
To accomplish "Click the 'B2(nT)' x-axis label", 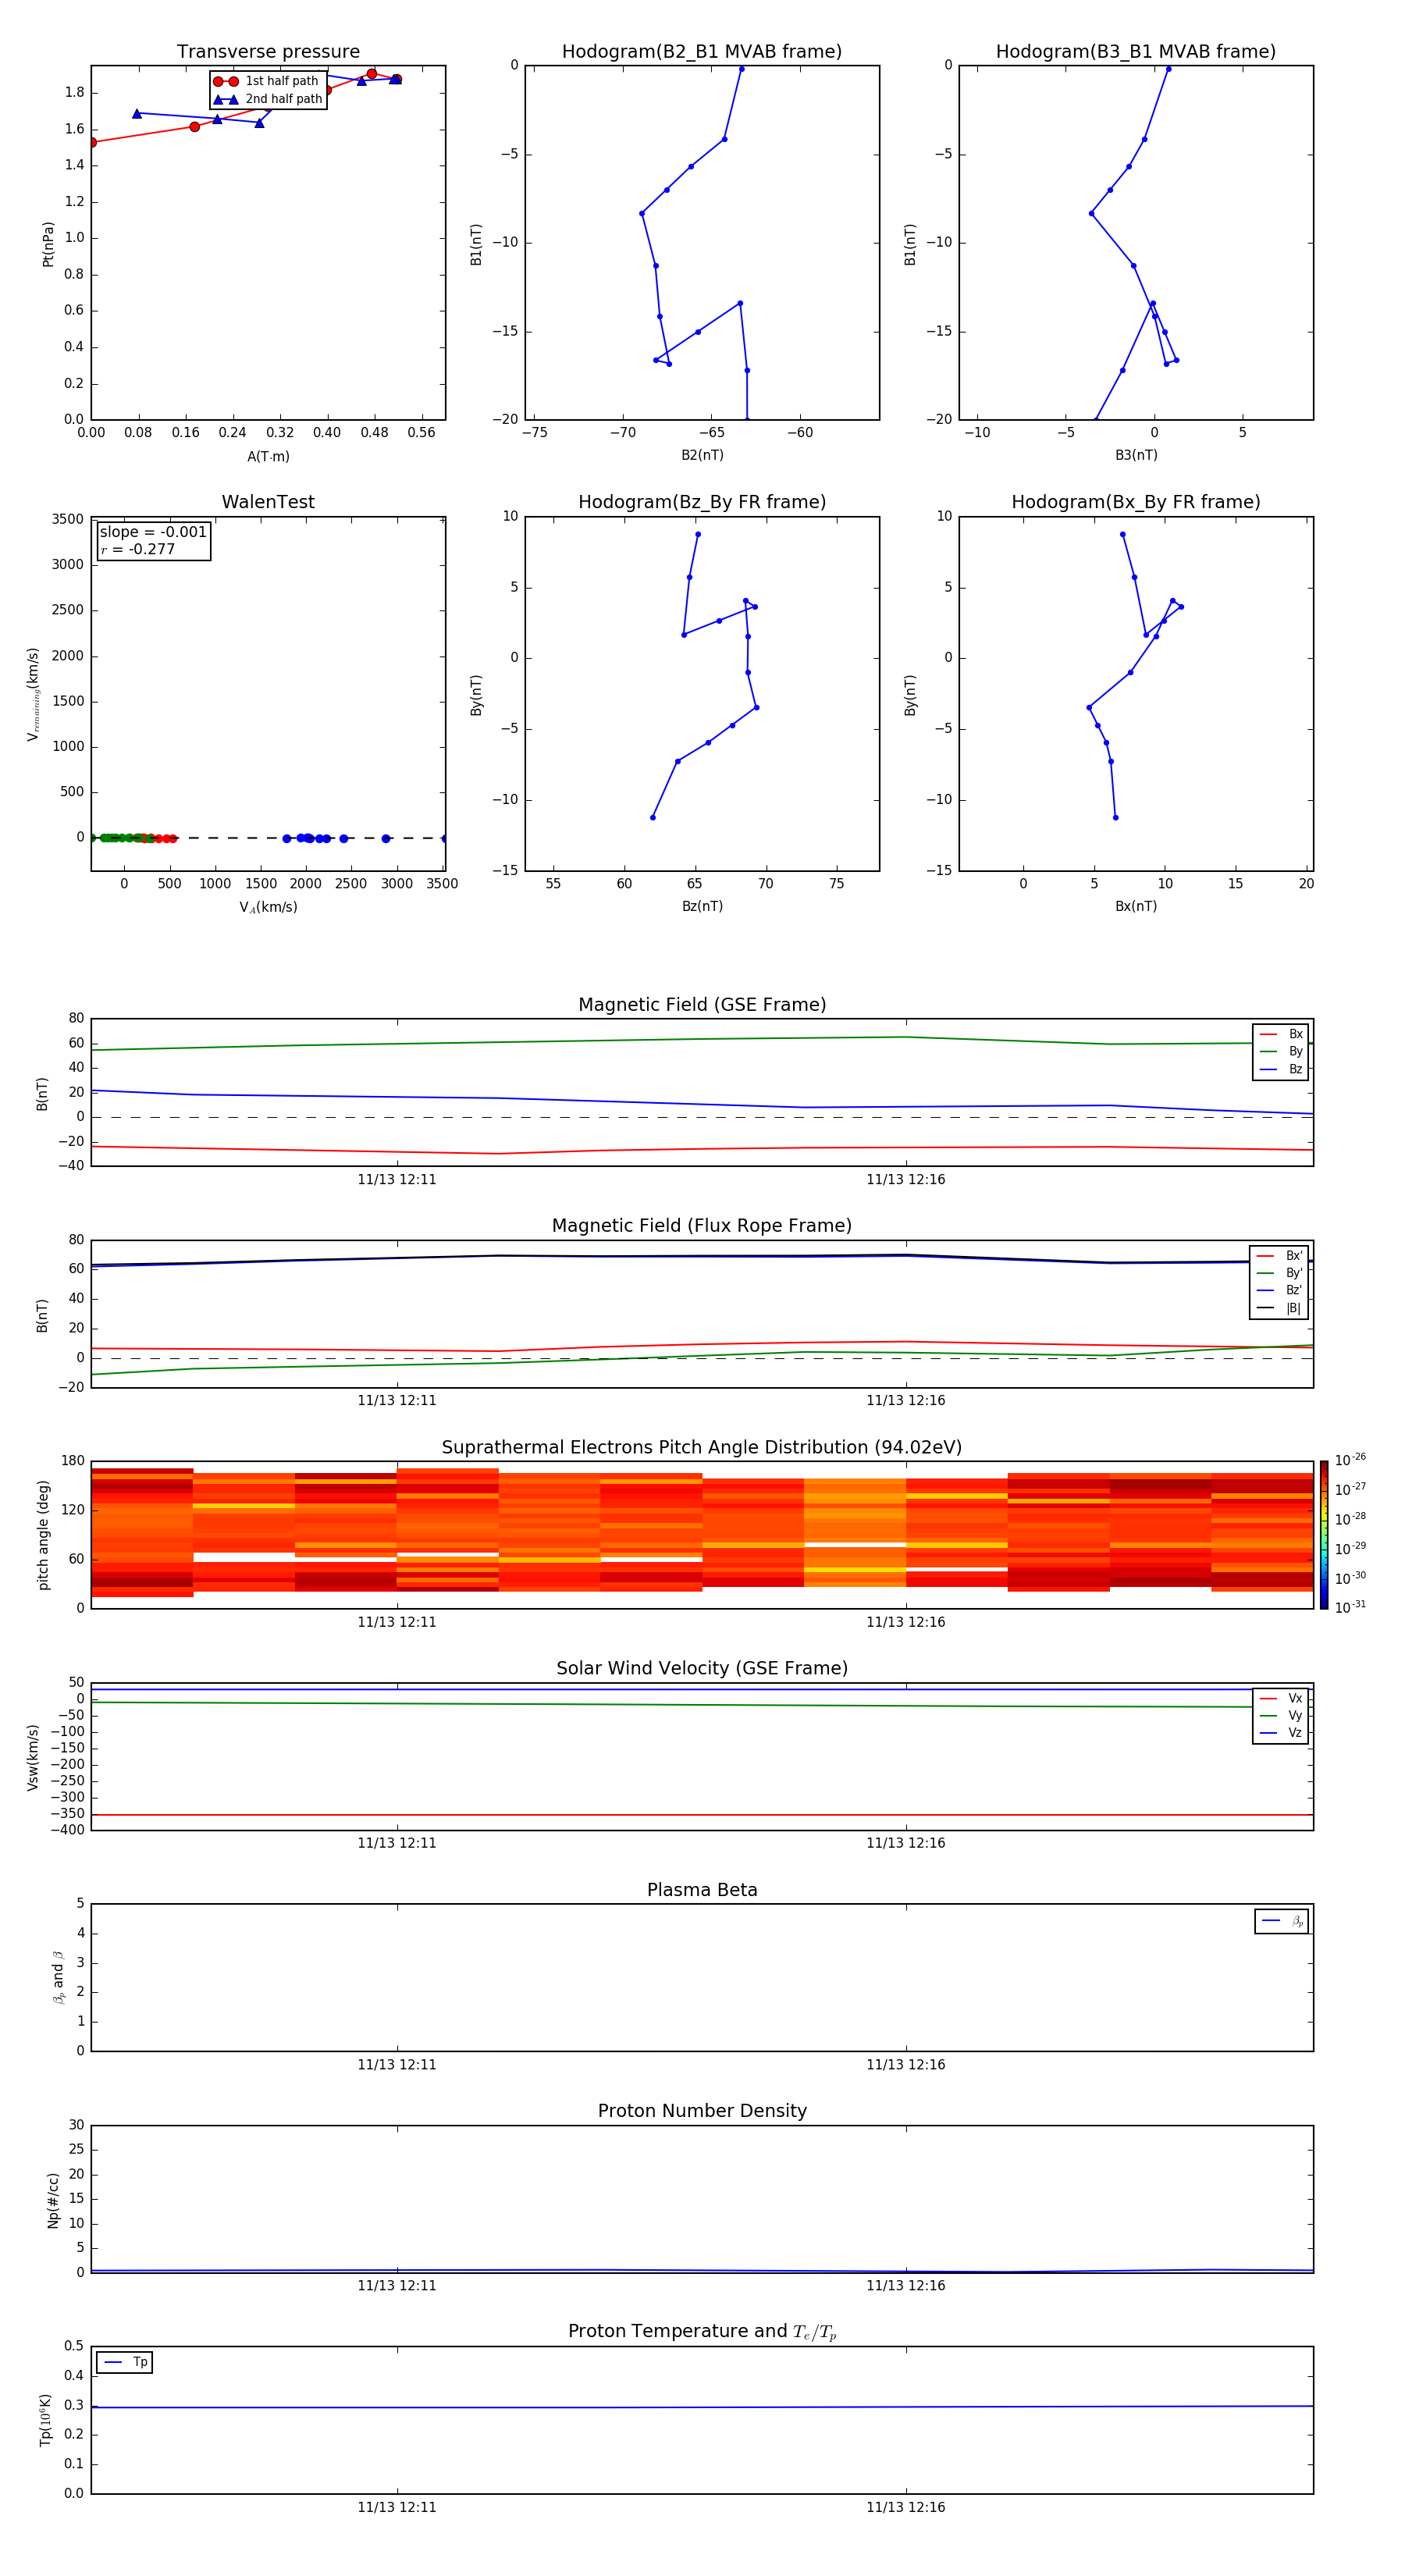I will pos(702,455).
